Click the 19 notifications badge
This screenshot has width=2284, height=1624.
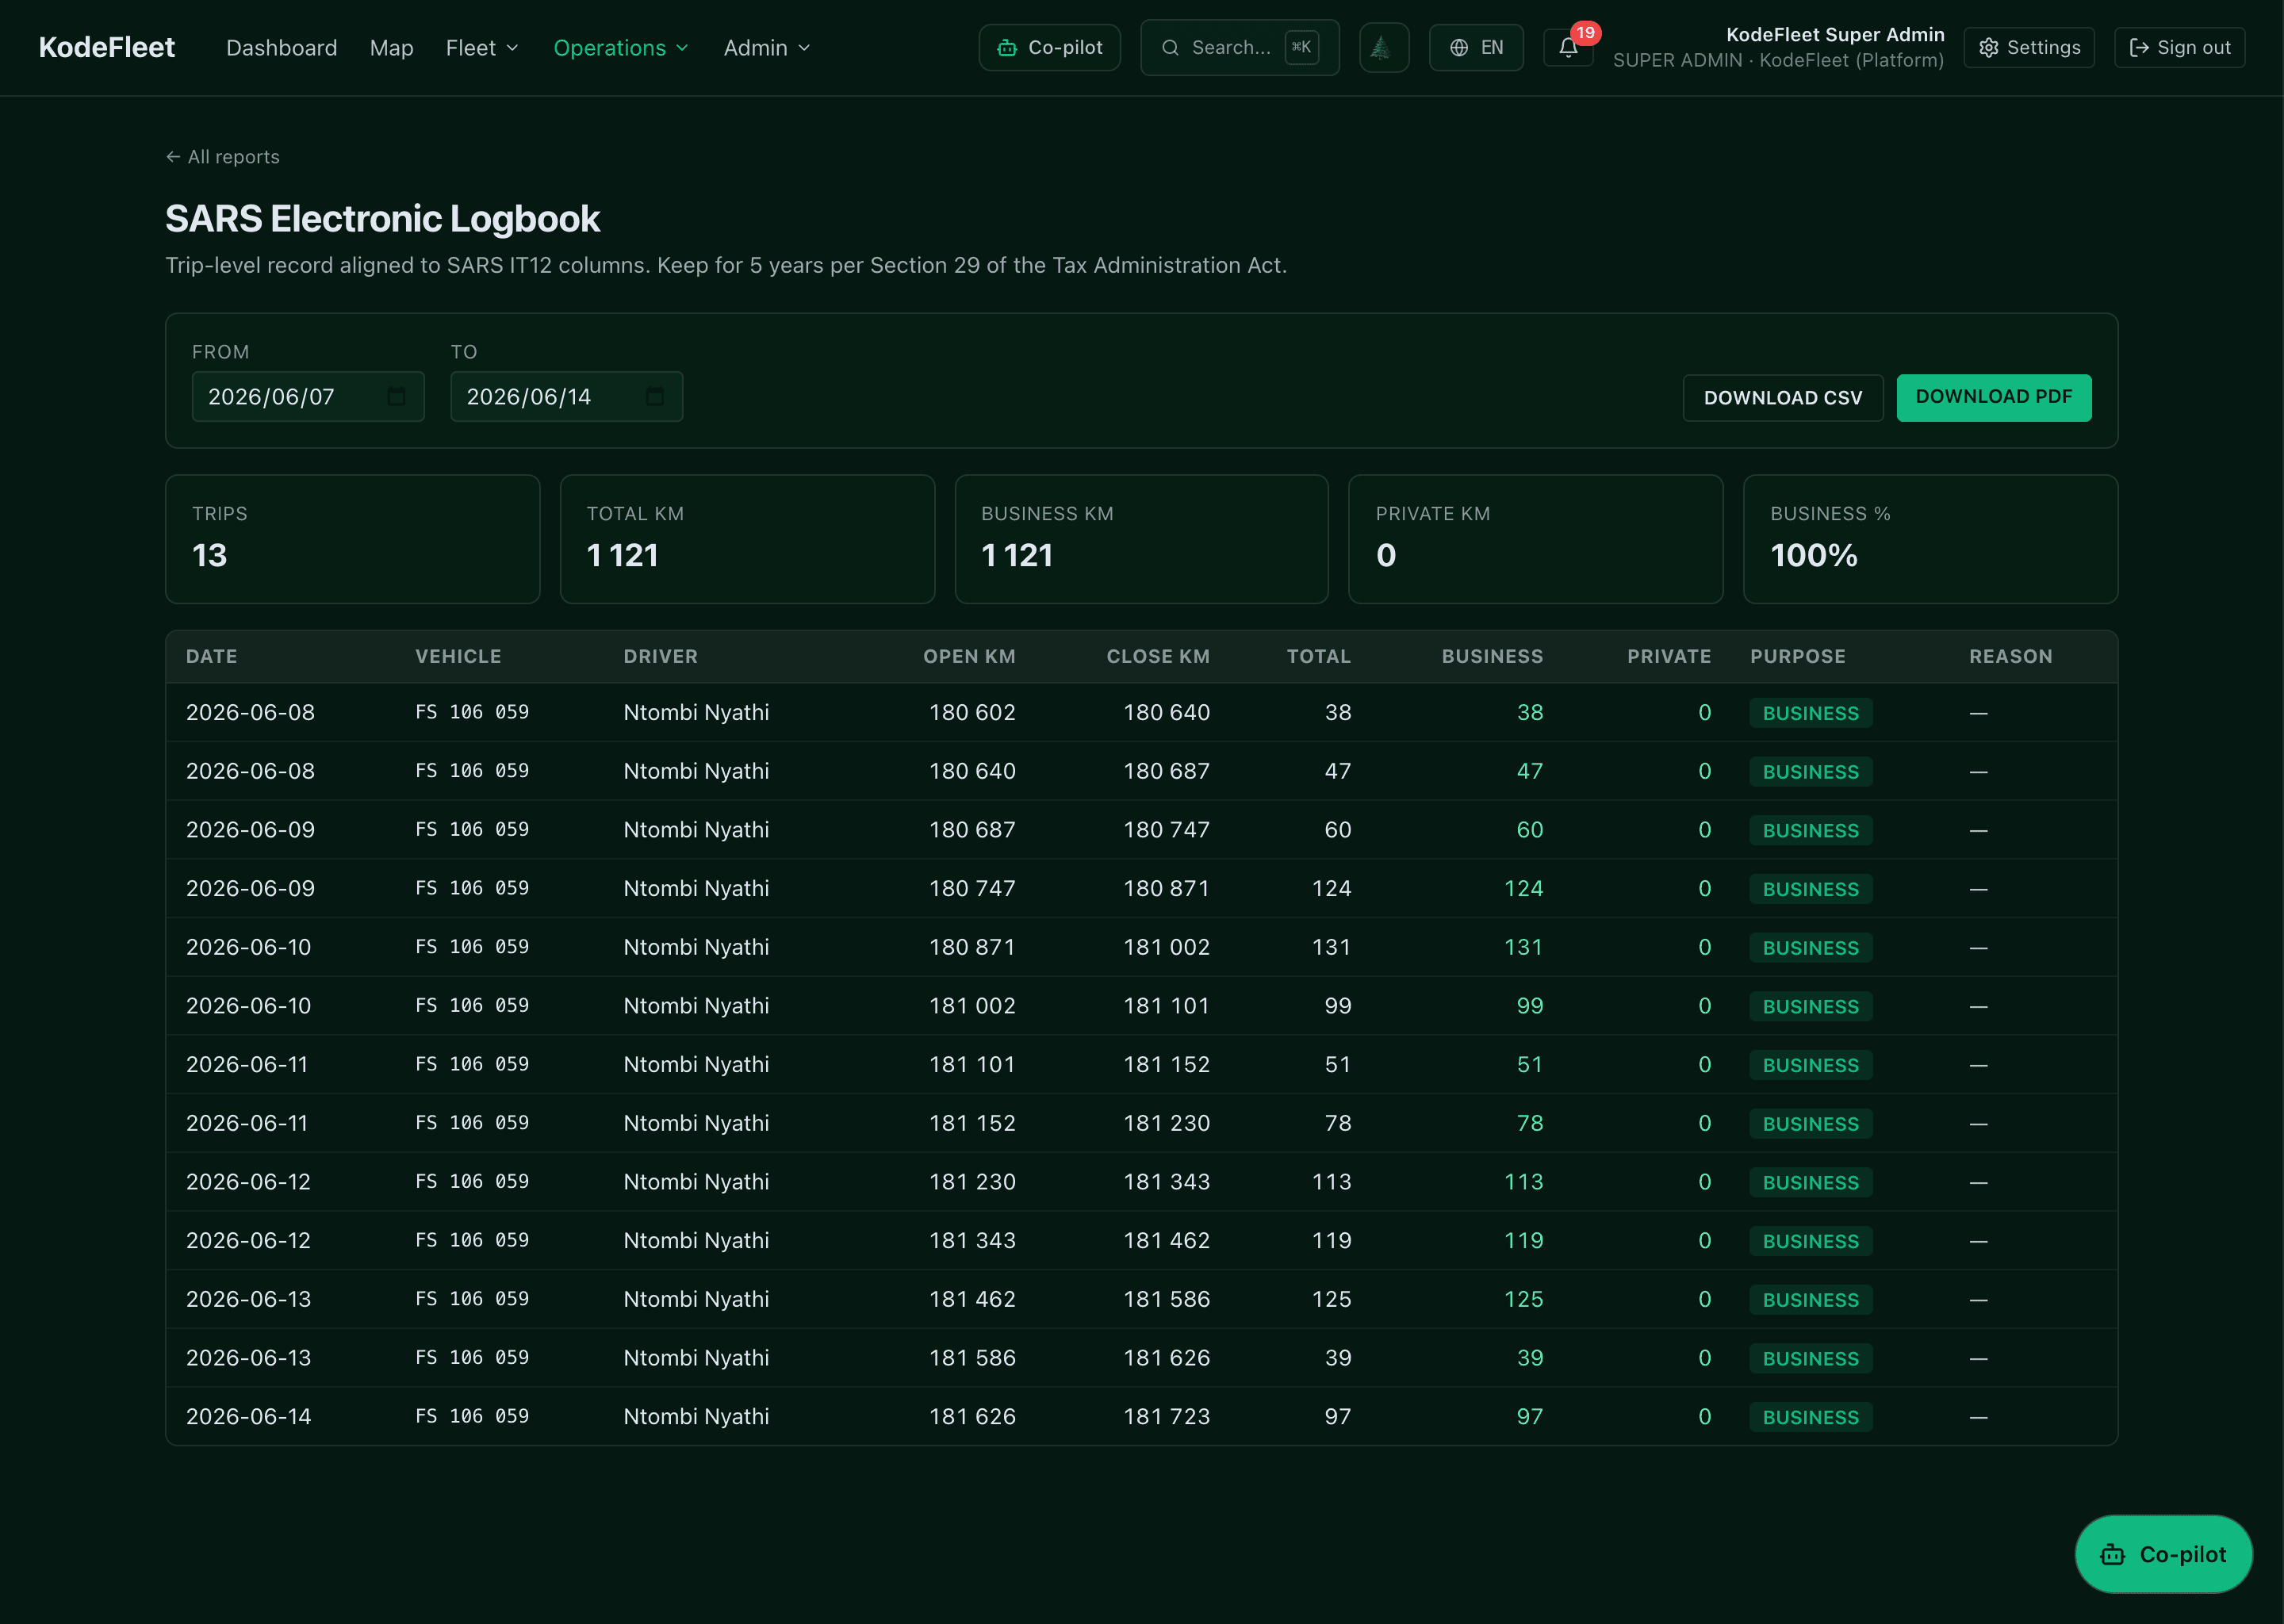click(x=1585, y=33)
